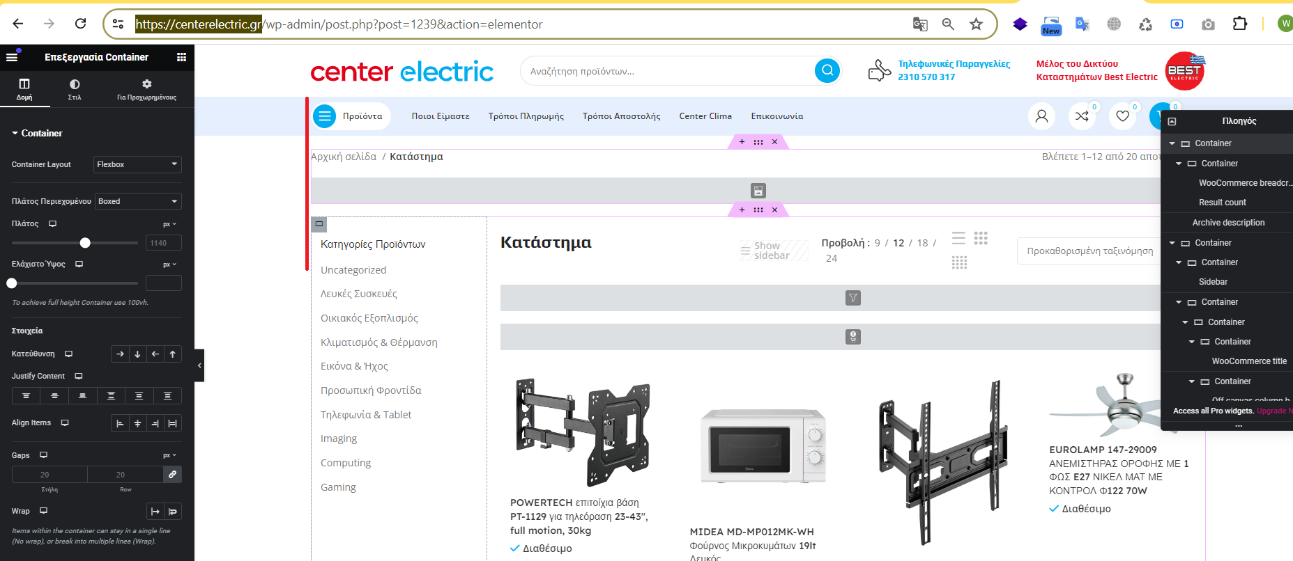Go to Αρχική σελίδα breadcrumb link
Viewport: 1293px width, 561px height.
tap(344, 157)
